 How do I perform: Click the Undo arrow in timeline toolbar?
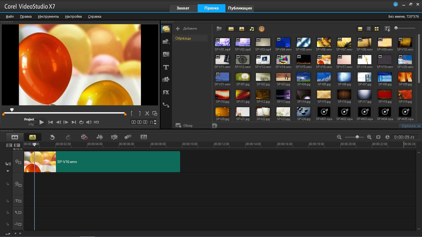pyautogui.click(x=52, y=137)
